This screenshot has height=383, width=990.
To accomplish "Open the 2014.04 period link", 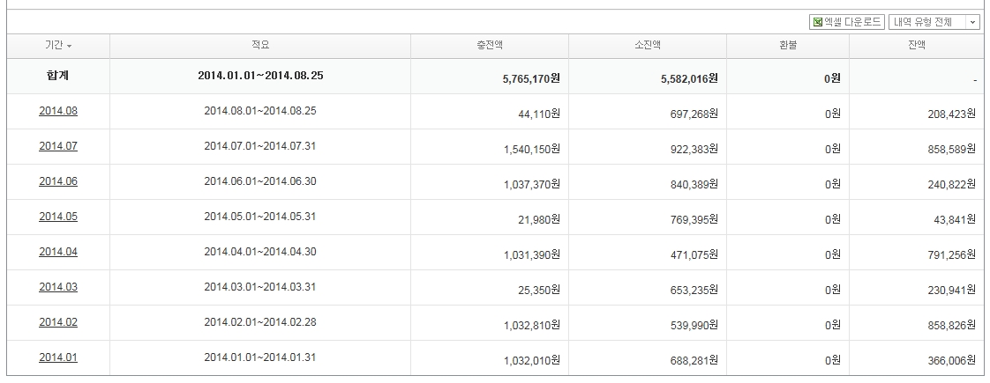I will coord(58,252).
